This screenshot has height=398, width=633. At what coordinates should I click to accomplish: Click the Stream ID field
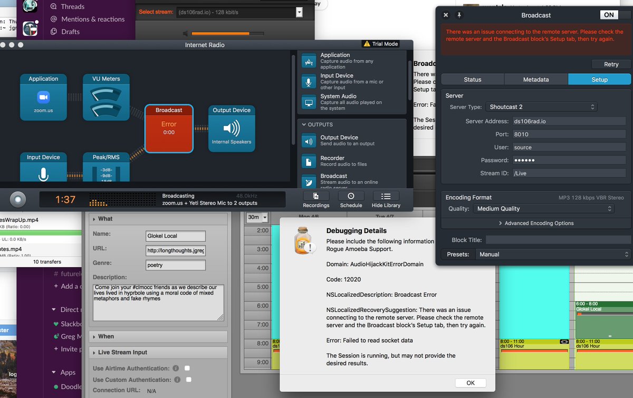pos(569,173)
